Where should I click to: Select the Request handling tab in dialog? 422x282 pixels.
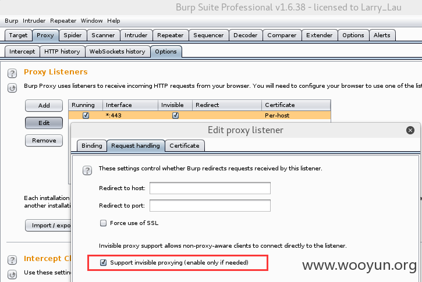pyautogui.click(x=136, y=146)
